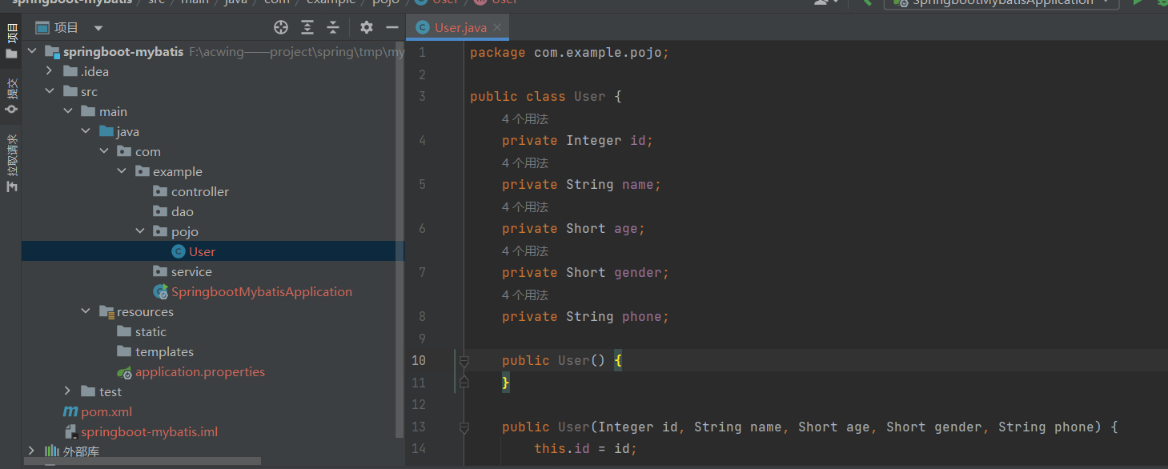Run SpringbootMybatisApplication with green play icon
1168x469 pixels.
coord(1138,3)
